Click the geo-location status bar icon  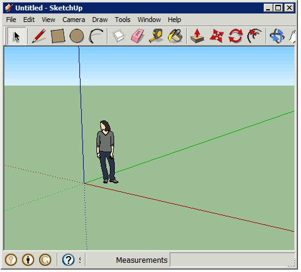point(11,260)
